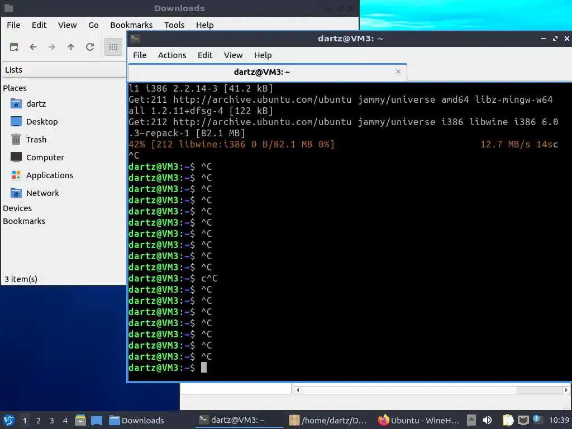Open the Go menu in file manager

pos(93,25)
